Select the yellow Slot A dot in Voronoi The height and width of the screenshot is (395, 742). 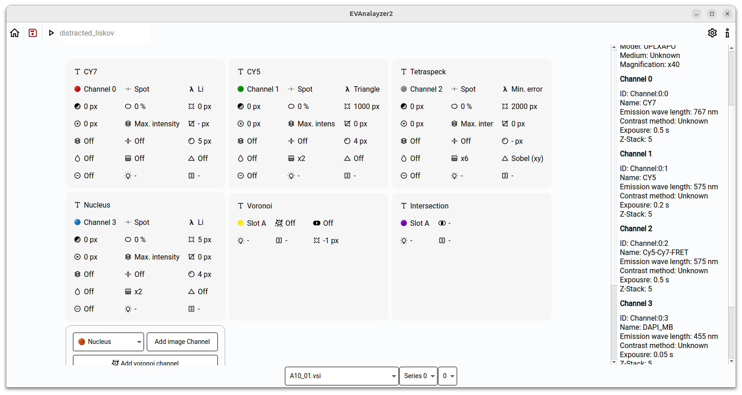tap(241, 223)
